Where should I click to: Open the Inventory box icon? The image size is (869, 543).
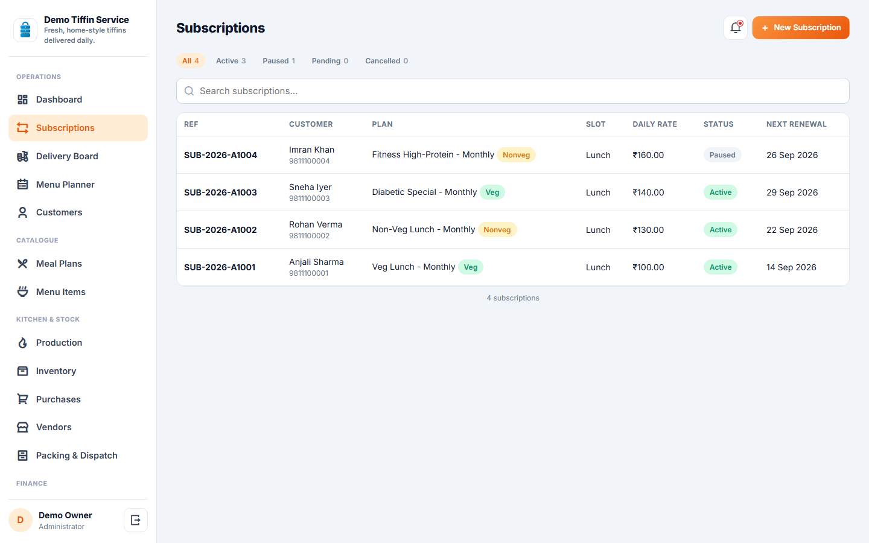pos(22,371)
